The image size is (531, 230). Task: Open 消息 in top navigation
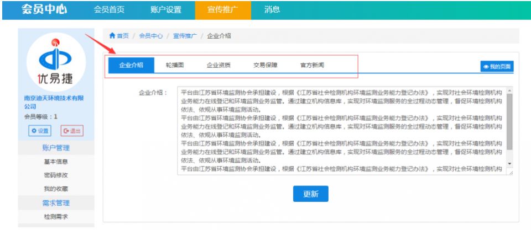(272, 9)
